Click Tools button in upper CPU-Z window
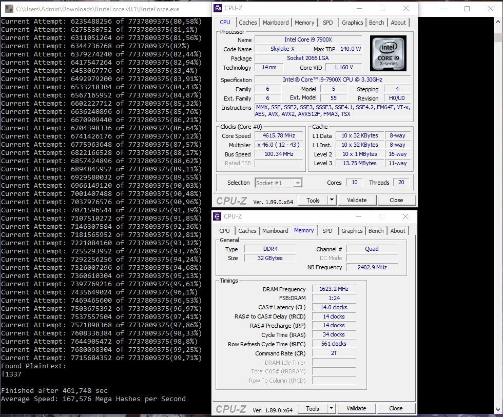 point(313,200)
